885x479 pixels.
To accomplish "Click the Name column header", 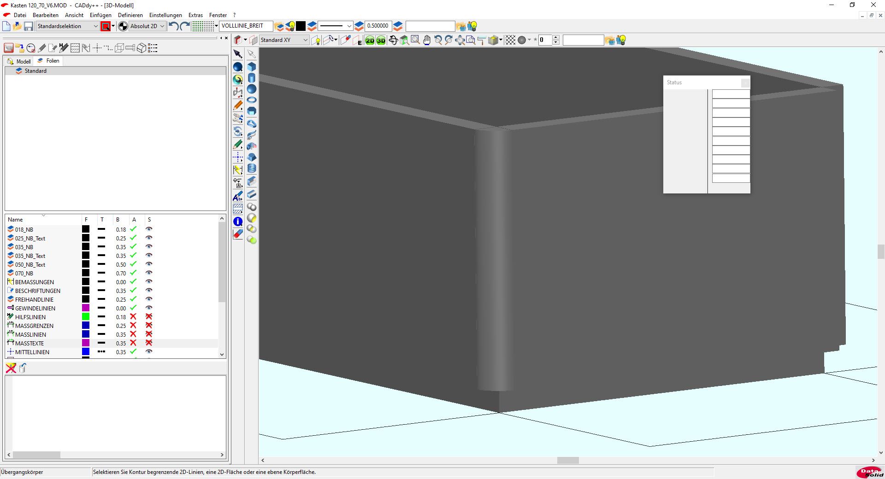I will click(15, 220).
